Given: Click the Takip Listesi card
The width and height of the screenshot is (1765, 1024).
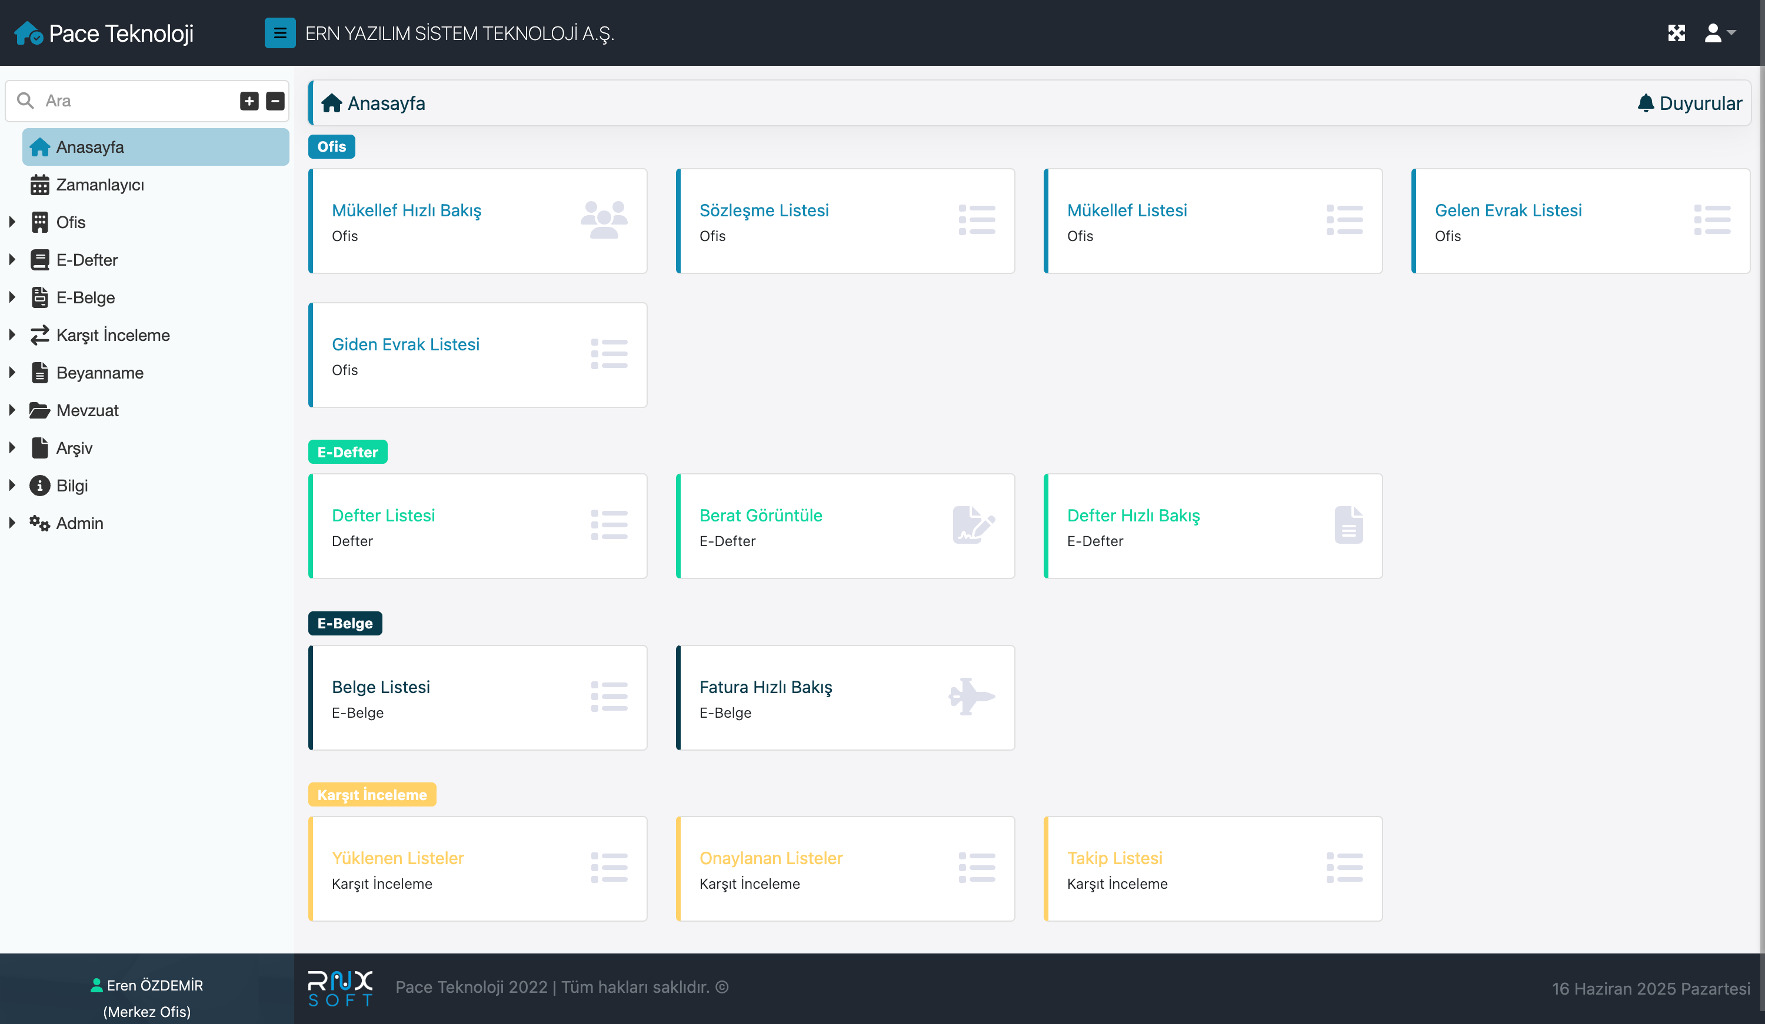Looking at the screenshot, I should click(x=1212, y=869).
